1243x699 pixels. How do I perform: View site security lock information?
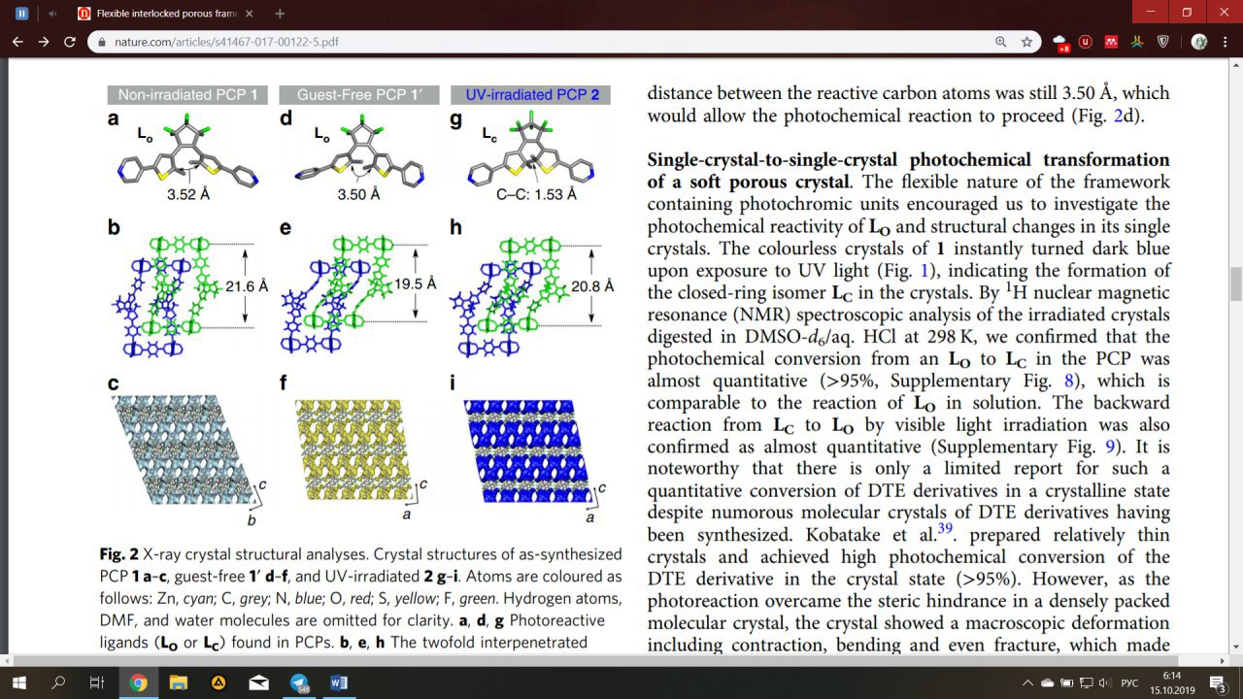click(102, 42)
